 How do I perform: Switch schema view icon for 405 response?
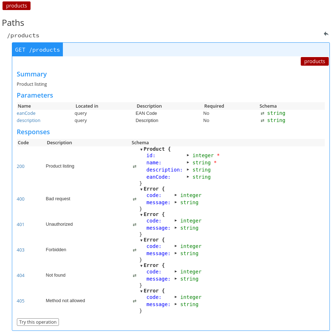[134, 301]
